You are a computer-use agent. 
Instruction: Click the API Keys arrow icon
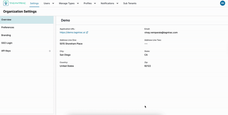[x=50, y=51]
